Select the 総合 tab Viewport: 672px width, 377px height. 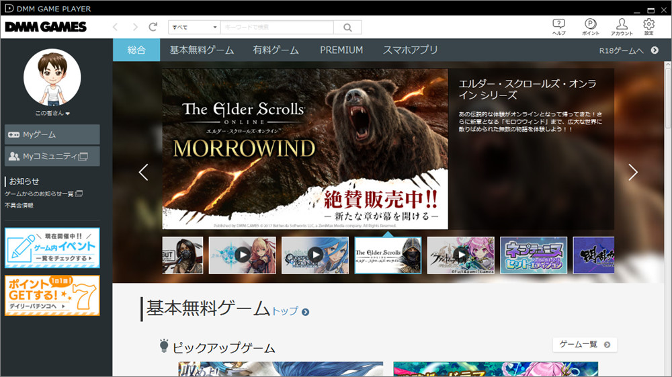click(136, 50)
